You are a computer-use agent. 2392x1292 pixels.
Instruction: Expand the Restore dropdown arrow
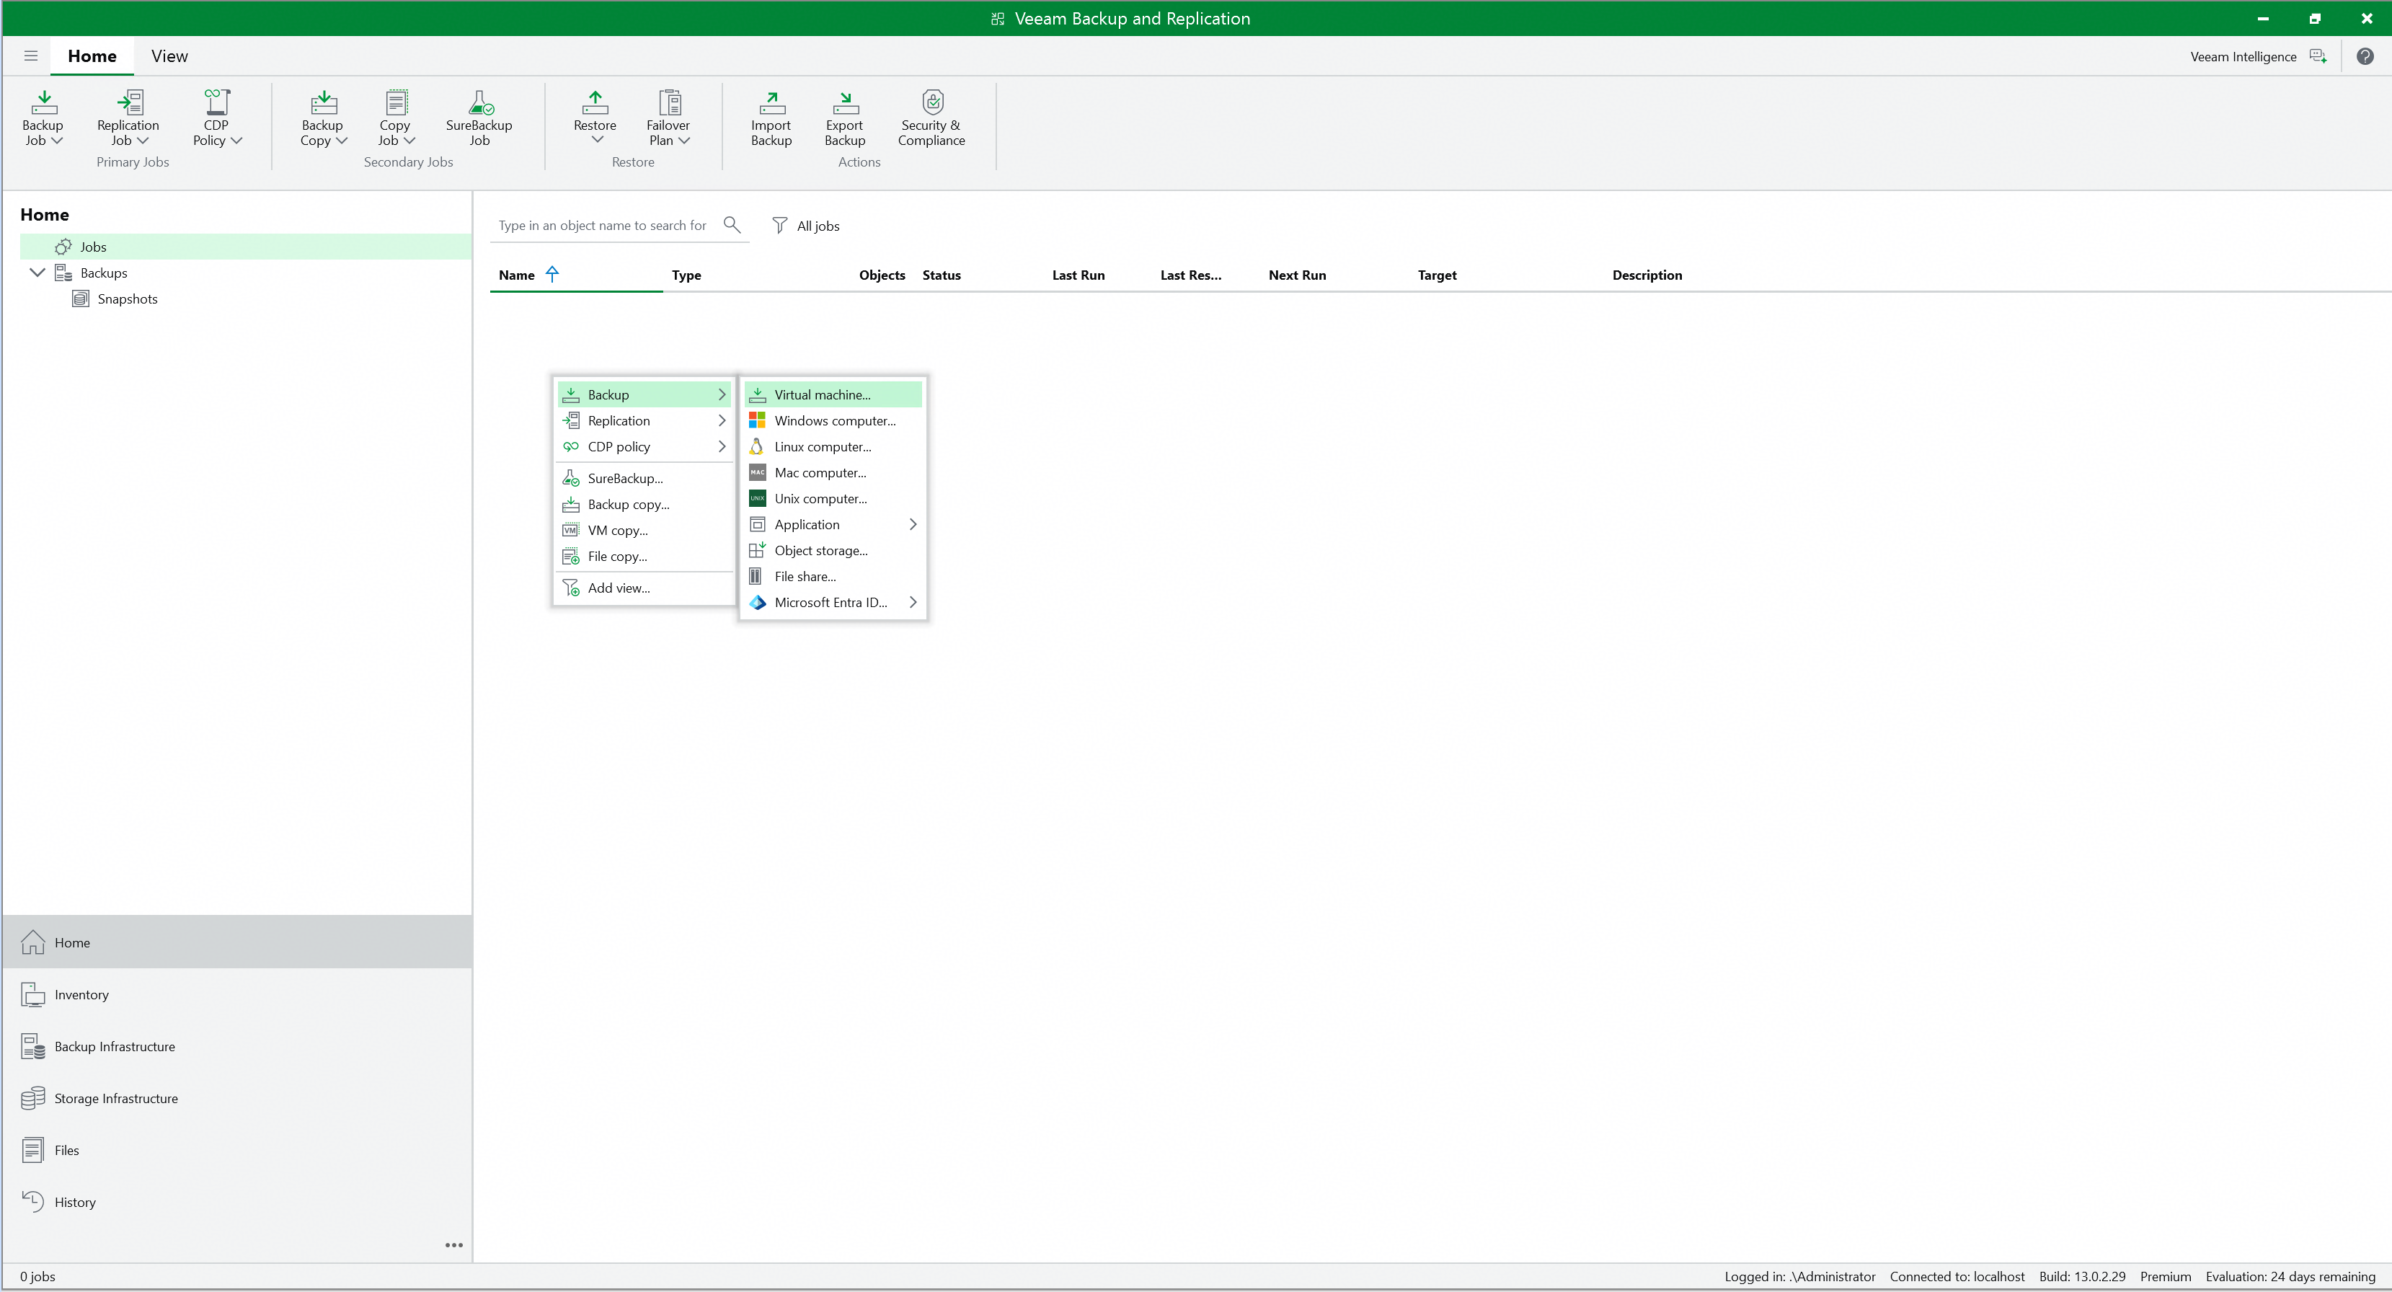click(x=598, y=141)
